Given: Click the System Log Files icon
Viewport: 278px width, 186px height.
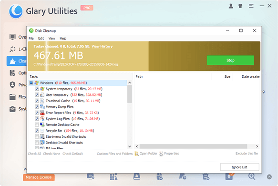Looking at the screenshot, I should coord(42,119).
